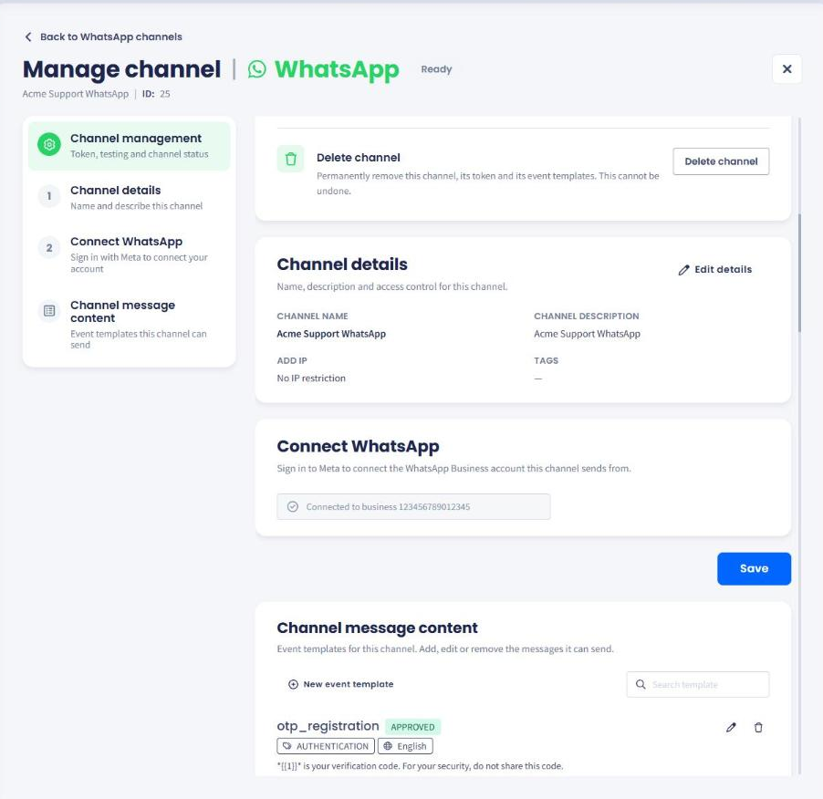The image size is (823, 799).
Task: Click New event template
Action: tap(341, 684)
